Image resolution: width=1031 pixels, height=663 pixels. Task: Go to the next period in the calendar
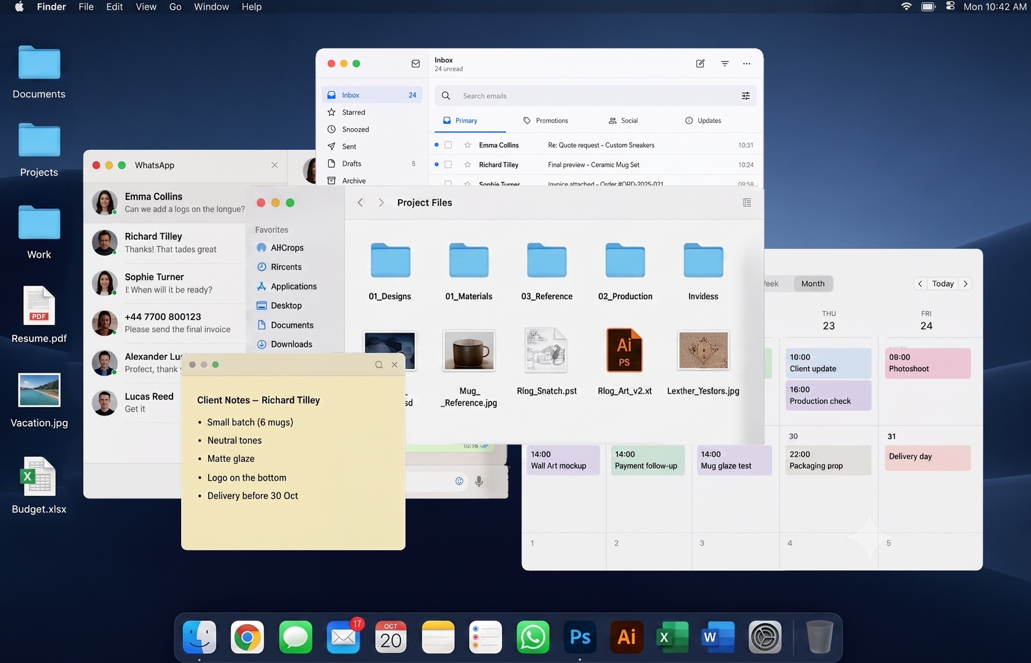[x=965, y=284]
